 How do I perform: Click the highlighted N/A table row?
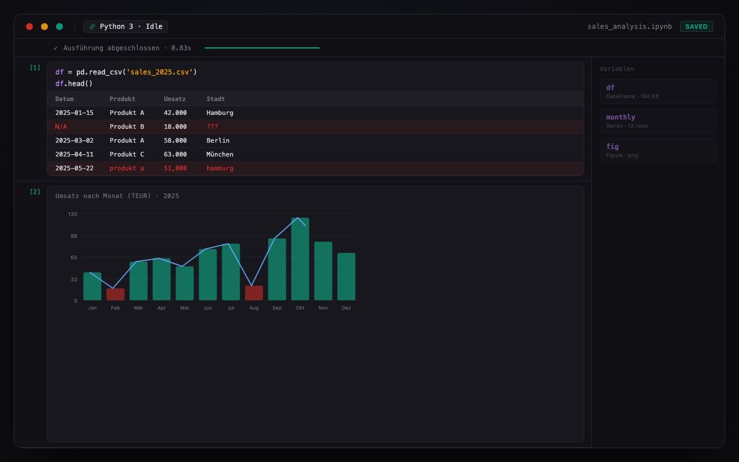pyautogui.click(x=315, y=126)
